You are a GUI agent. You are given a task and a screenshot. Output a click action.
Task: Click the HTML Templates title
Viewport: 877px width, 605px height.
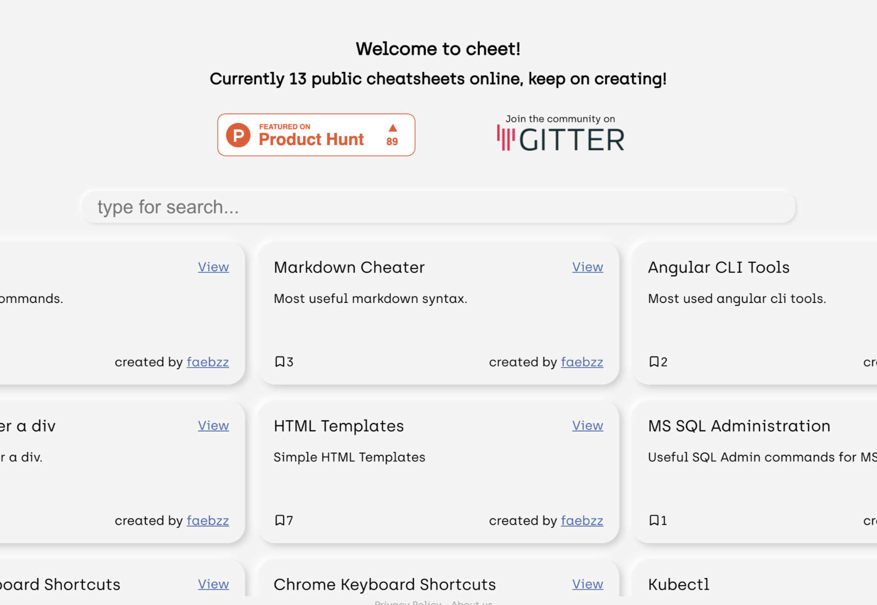[x=339, y=426]
